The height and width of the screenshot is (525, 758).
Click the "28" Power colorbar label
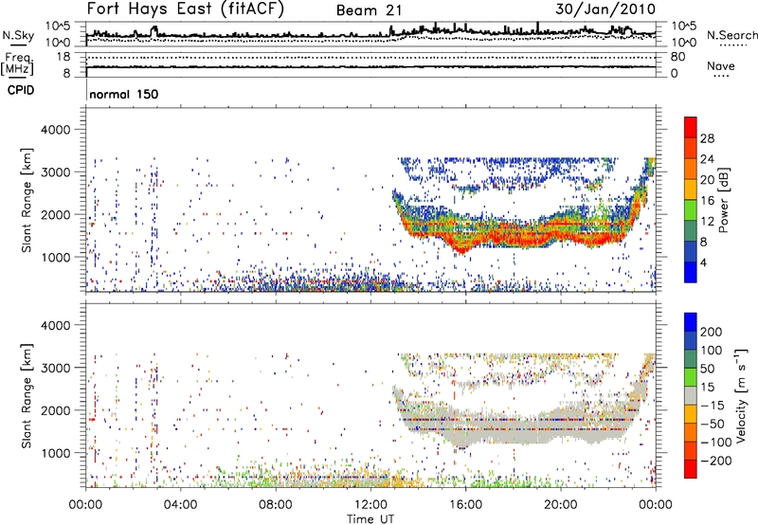[x=707, y=138]
